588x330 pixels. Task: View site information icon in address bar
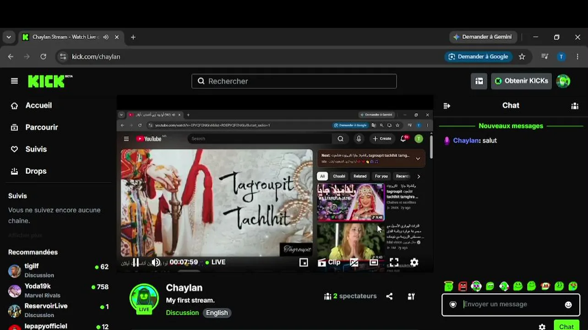[63, 57]
